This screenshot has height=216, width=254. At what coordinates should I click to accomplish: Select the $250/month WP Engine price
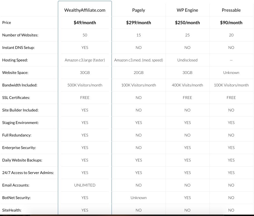(188, 23)
